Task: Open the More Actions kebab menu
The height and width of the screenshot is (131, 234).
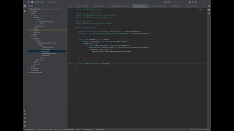Action: tap(182, 2)
